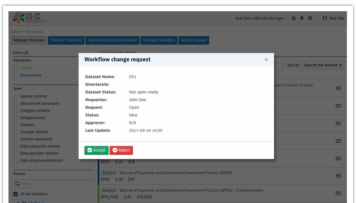
Task: Open BPM6 Published series dataflow link
Action: coord(192,191)
